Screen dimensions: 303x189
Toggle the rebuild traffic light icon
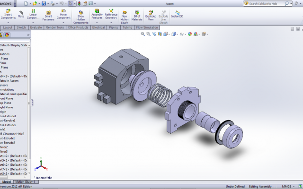coord(79,3)
